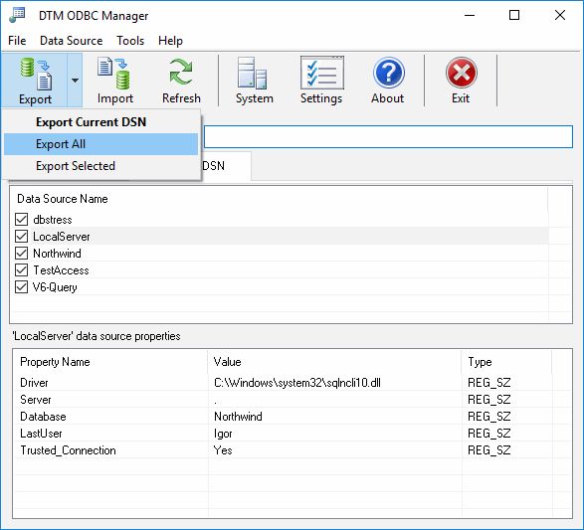This screenshot has height=530, width=584.
Task: Click the DTM ODBC Manager title bar icon
Action: [x=17, y=15]
